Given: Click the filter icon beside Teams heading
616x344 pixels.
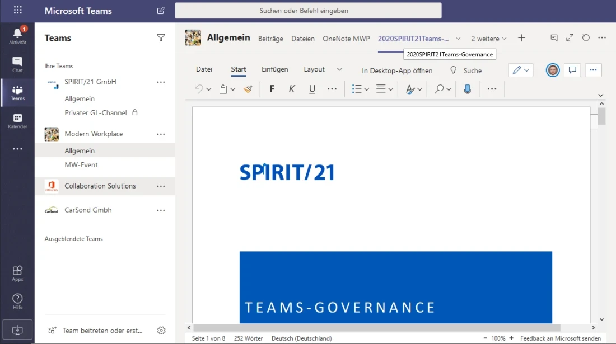Looking at the screenshot, I should (x=161, y=38).
